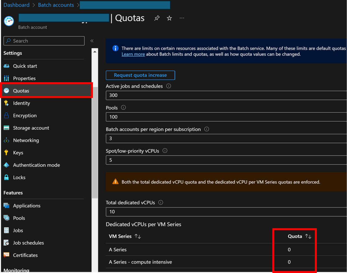Click the Locks padlock icon
Screen dimensions: 347x273
(x=6, y=177)
